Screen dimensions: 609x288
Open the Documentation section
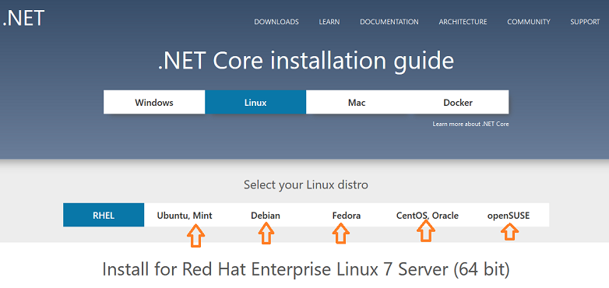click(x=389, y=22)
